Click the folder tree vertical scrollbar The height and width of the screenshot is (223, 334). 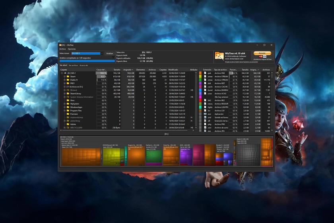click(x=196, y=100)
